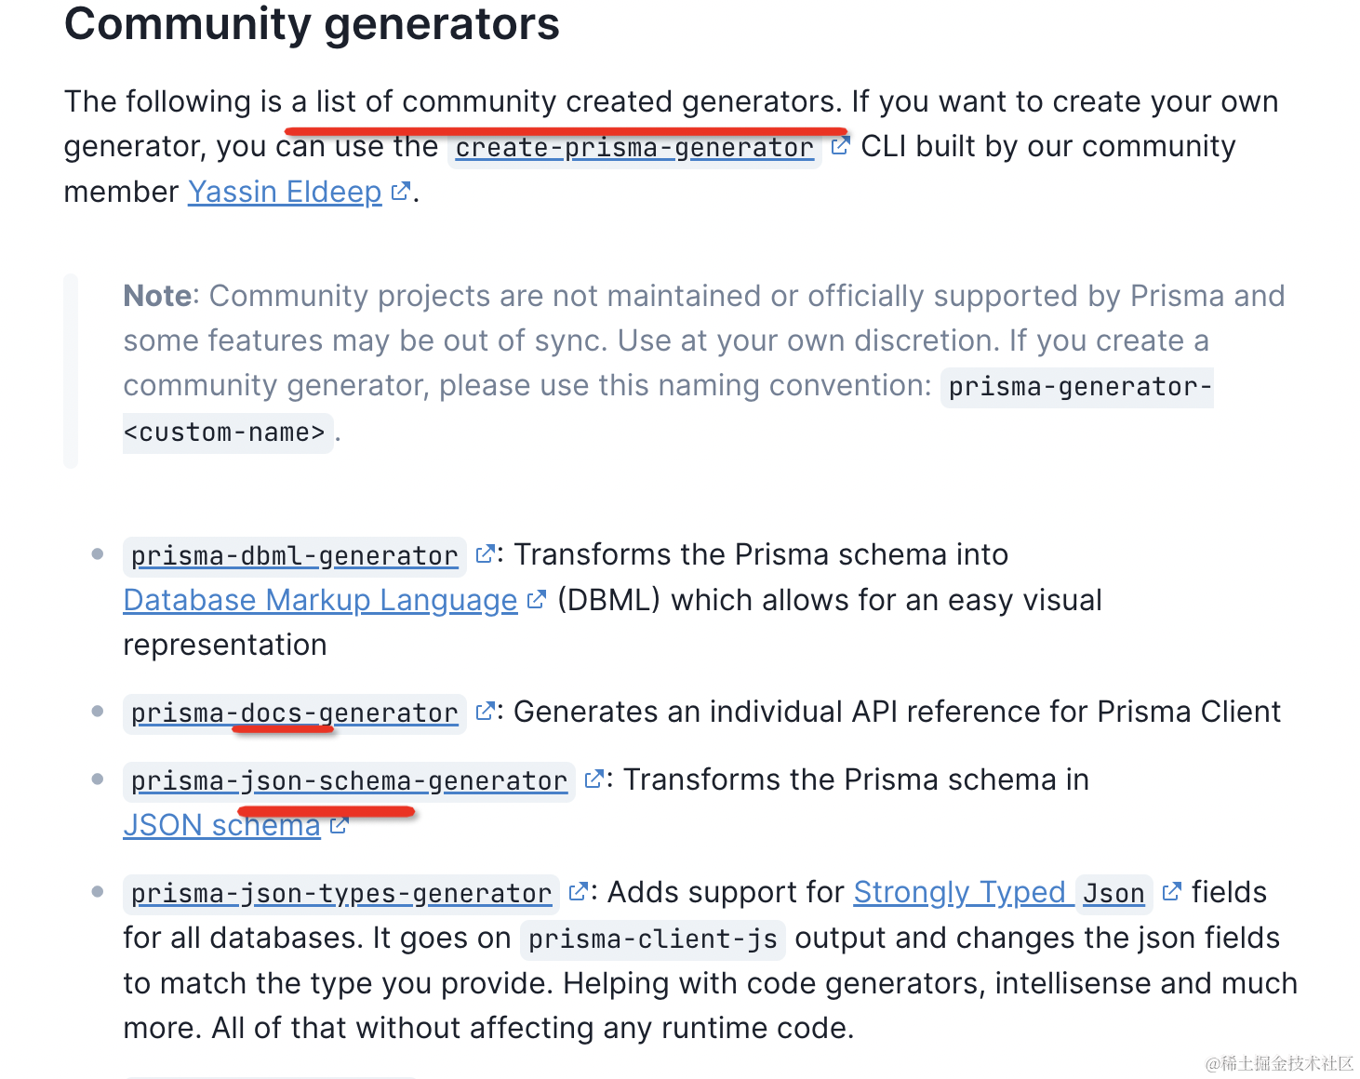Click external-link icon after prisma-json-schema-generator
Image resolution: width=1360 pixels, height=1079 pixels.
click(593, 779)
